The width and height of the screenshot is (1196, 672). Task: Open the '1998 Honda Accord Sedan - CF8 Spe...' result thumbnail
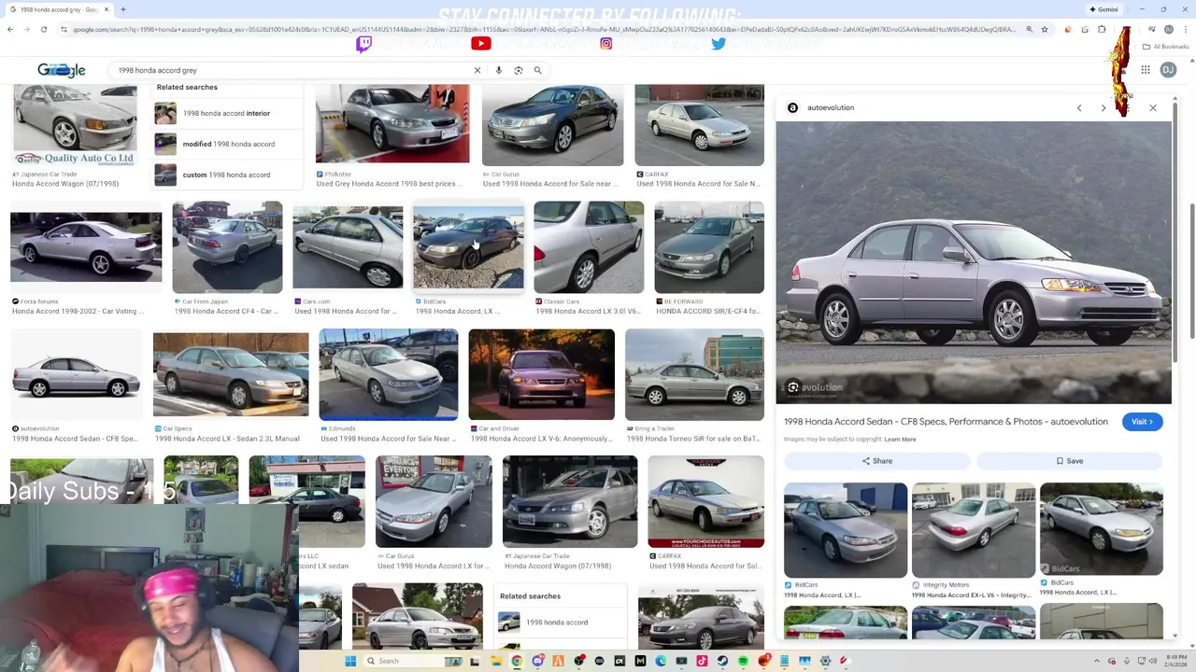pyautogui.click(x=75, y=374)
